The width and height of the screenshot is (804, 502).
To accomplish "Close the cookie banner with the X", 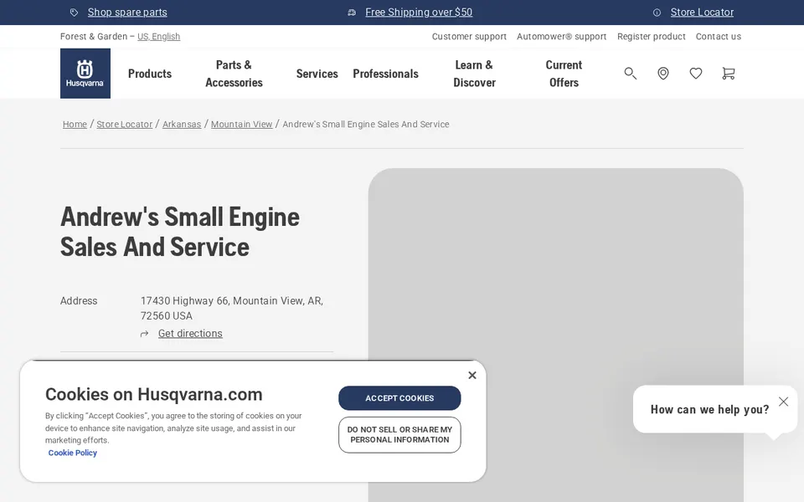I will [472, 375].
